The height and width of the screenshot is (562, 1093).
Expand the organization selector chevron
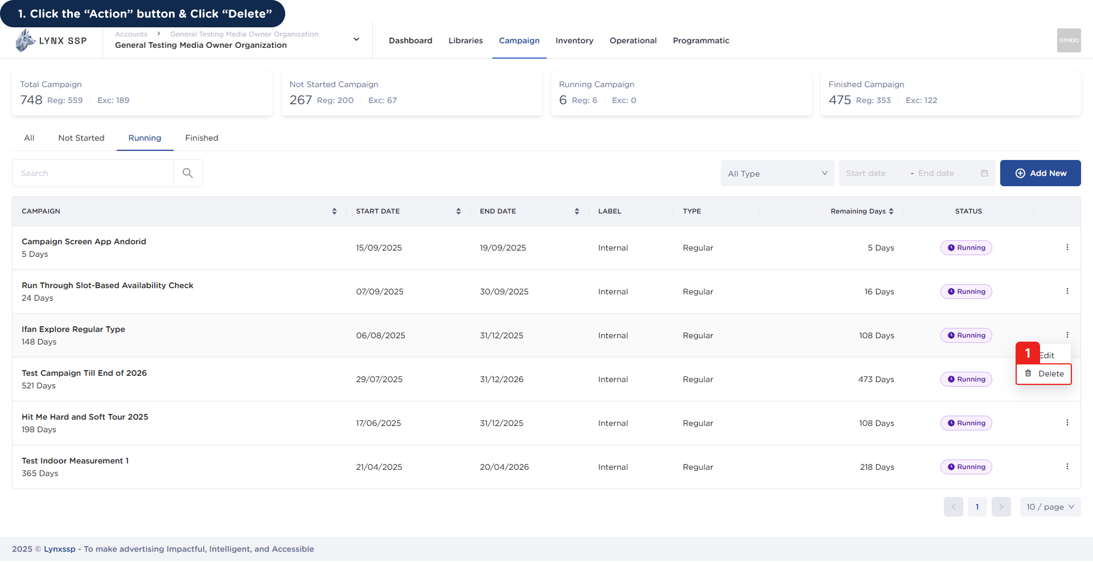click(x=356, y=40)
